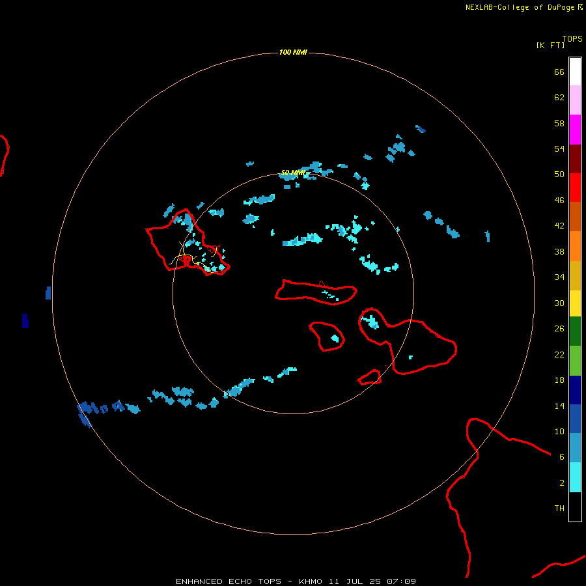Select the light blue legend swatch
Image resolution: width=586 pixels, height=586 pixels.
pos(575,448)
